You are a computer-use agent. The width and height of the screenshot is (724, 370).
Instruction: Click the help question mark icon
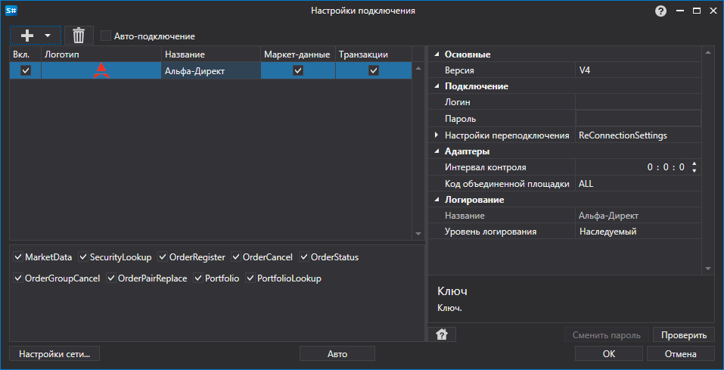coord(660,11)
